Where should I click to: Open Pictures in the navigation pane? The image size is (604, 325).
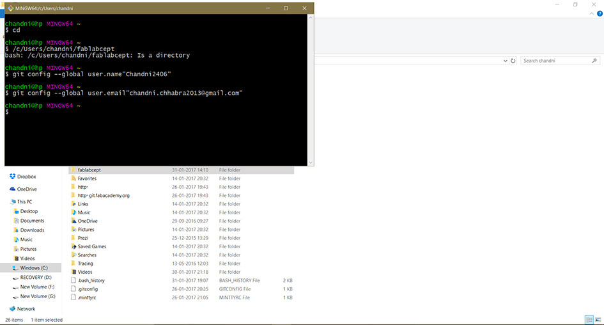click(25, 249)
